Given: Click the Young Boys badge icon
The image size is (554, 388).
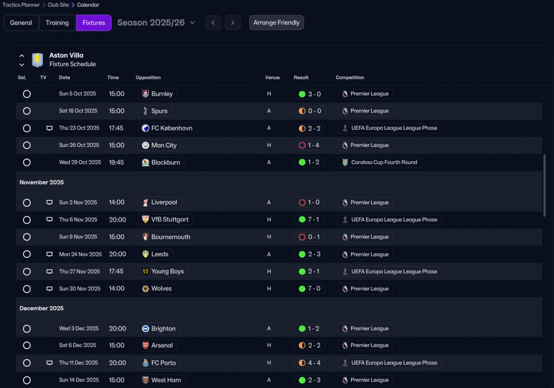Looking at the screenshot, I should (145, 271).
